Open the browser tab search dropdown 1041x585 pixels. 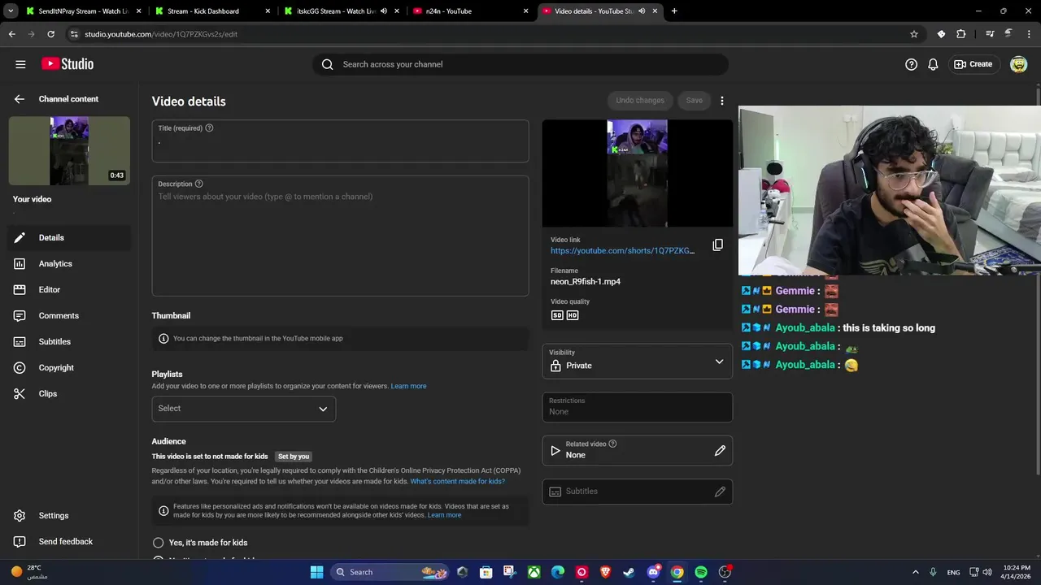tap(11, 11)
